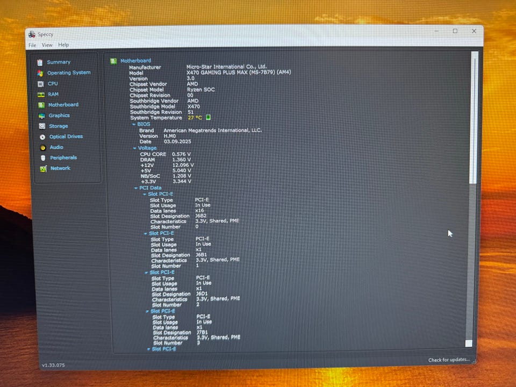
Task: Collapse Slot PCI-E with designation J6D1
Action: pyautogui.click(x=146, y=273)
